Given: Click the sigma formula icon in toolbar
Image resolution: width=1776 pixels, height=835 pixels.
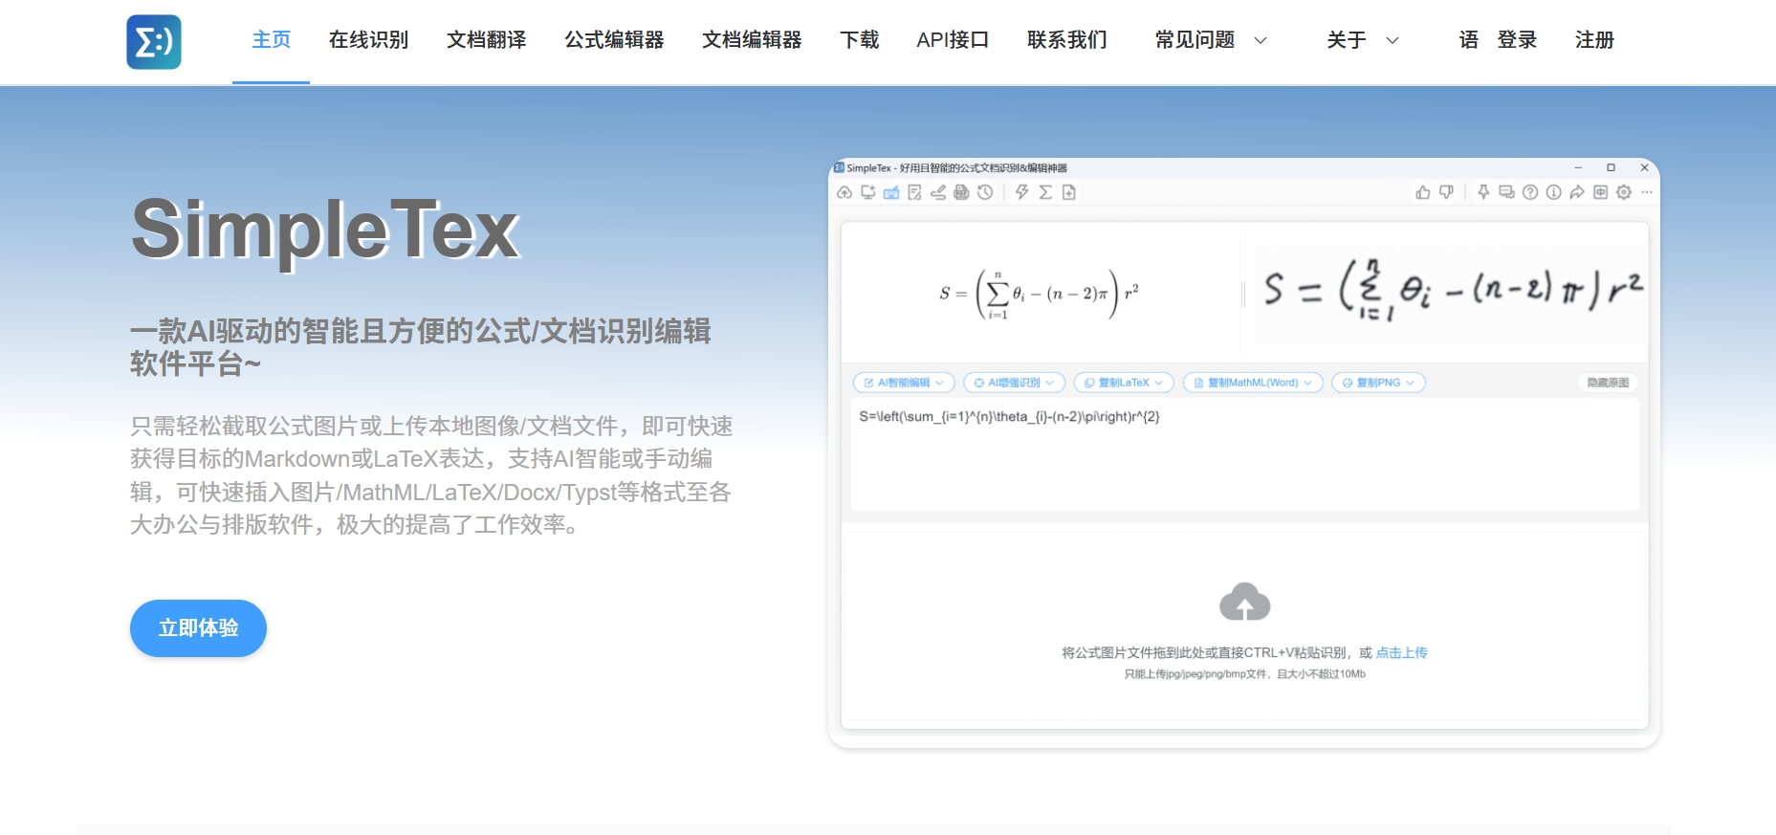Looking at the screenshot, I should [1045, 192].
